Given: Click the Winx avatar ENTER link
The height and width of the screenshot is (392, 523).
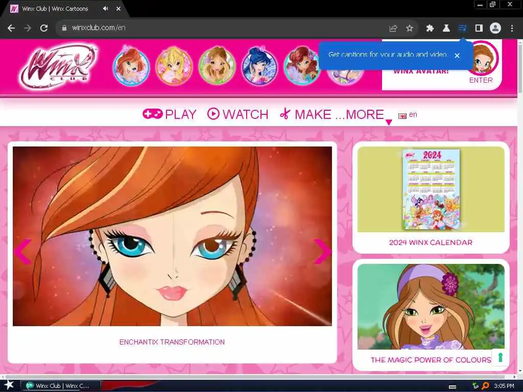Looking at the screenshot, I should (x=481, y=80).
